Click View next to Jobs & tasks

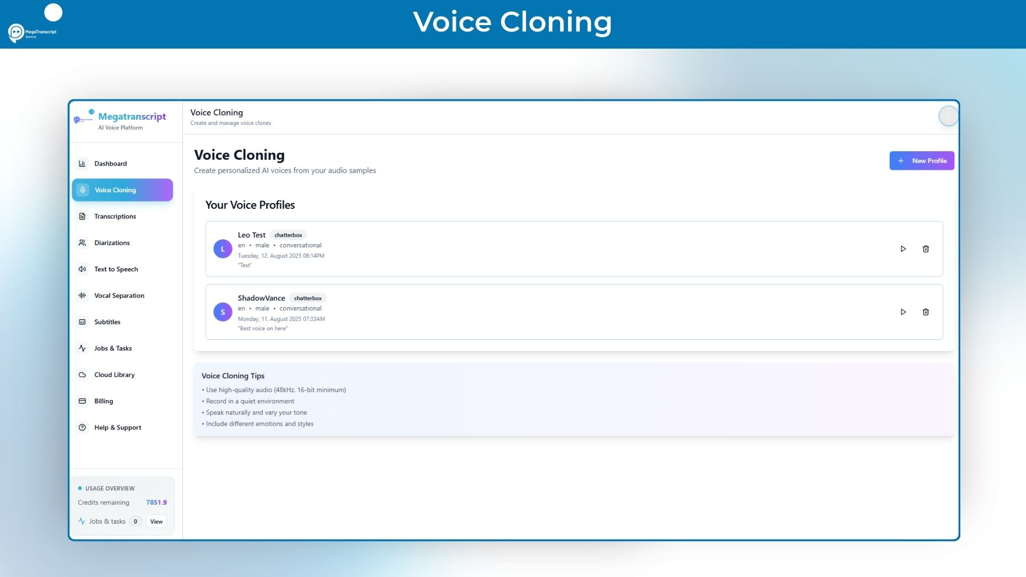156,521
